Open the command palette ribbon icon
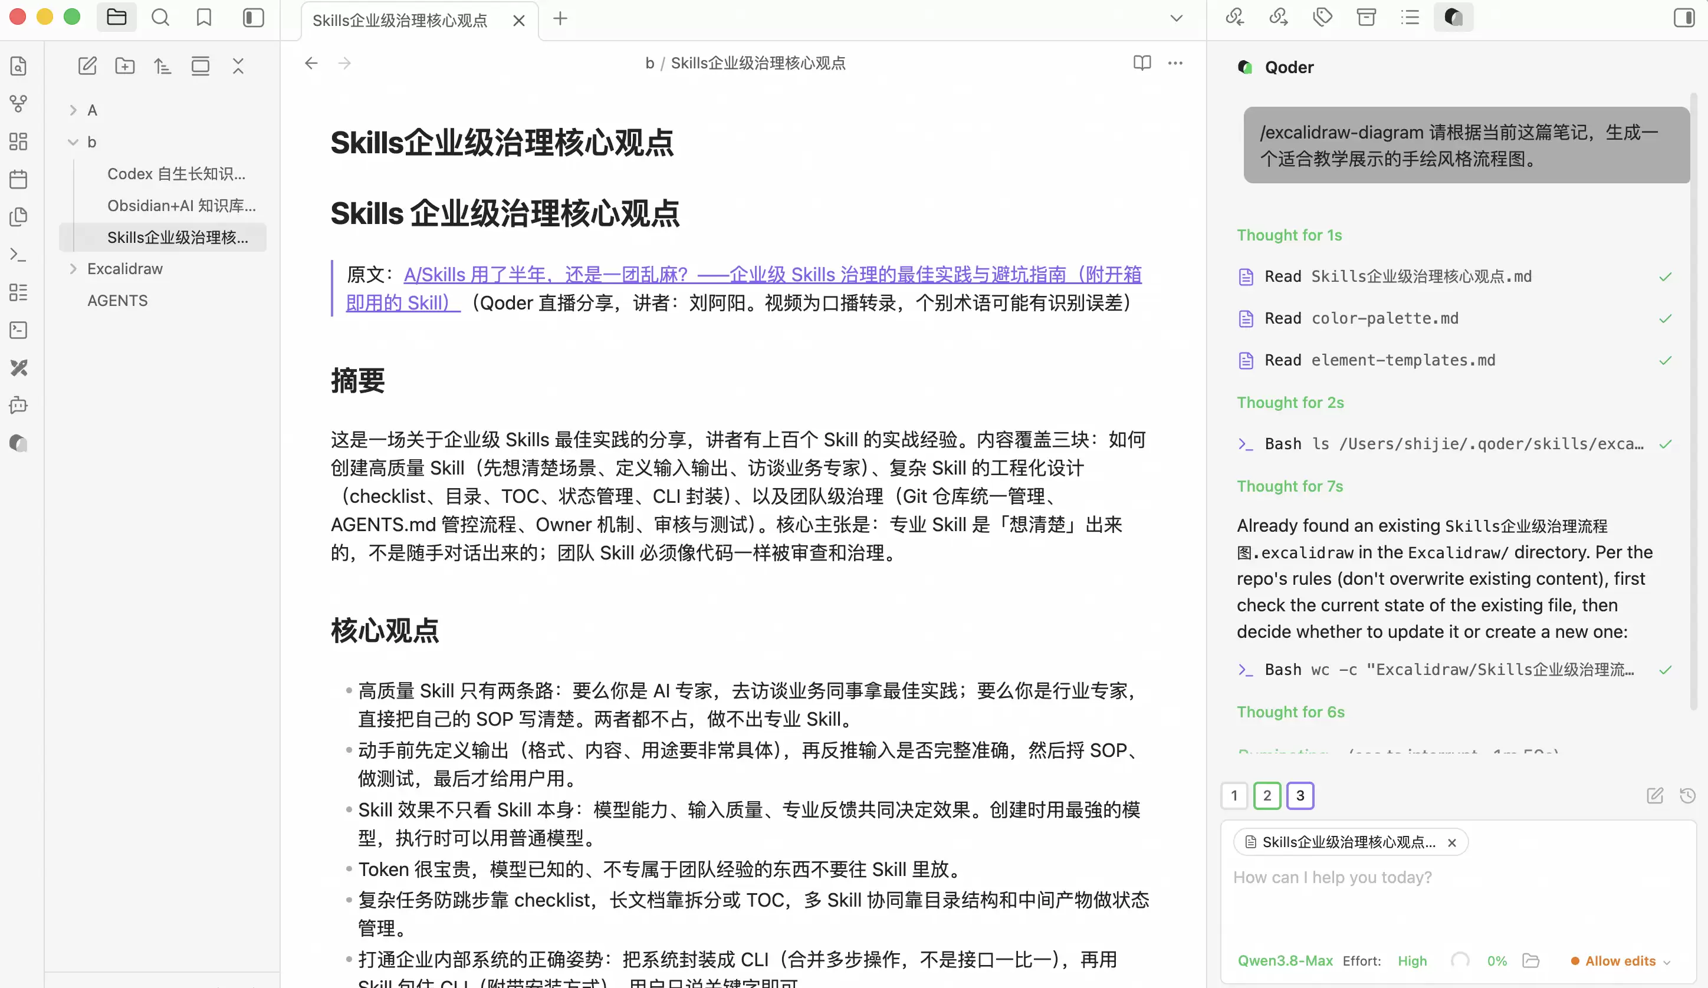1708x988 pixels. point(19,255)
